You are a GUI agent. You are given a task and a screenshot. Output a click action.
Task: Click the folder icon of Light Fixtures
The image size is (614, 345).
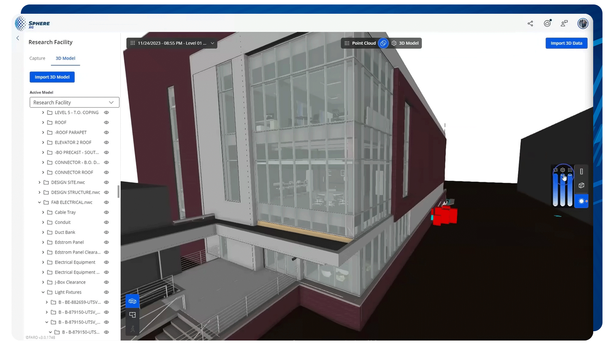pyautogui.click(x=50, y=292)
